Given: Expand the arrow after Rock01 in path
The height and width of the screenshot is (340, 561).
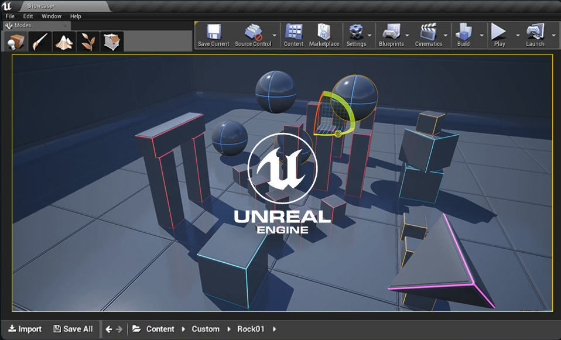Looking at the screenshot, I should (x=275, y=329).
